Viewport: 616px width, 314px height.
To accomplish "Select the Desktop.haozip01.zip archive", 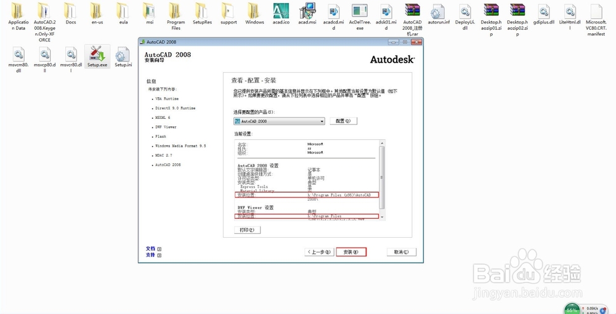I will click(x=491, y=19).
